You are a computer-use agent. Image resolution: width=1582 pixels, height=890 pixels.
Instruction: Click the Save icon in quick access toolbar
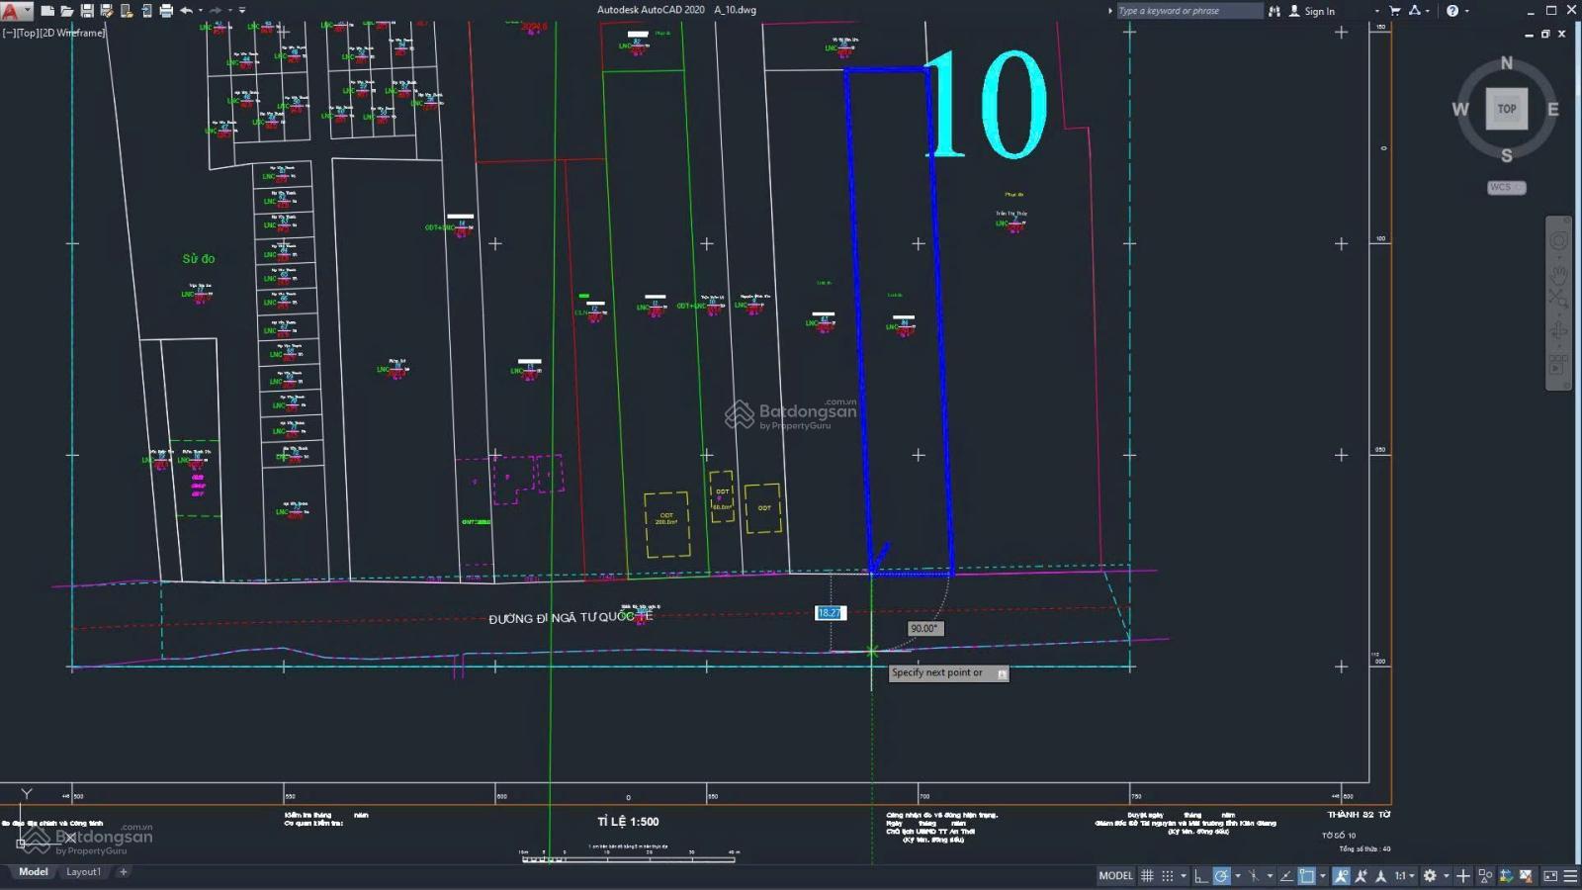click(87, 11)
